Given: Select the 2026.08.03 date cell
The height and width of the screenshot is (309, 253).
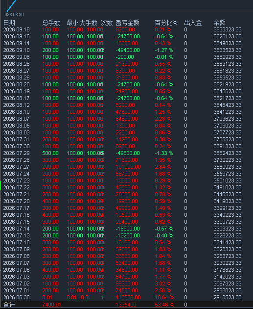Looking at the screenshot, I should tap(16, 132).
